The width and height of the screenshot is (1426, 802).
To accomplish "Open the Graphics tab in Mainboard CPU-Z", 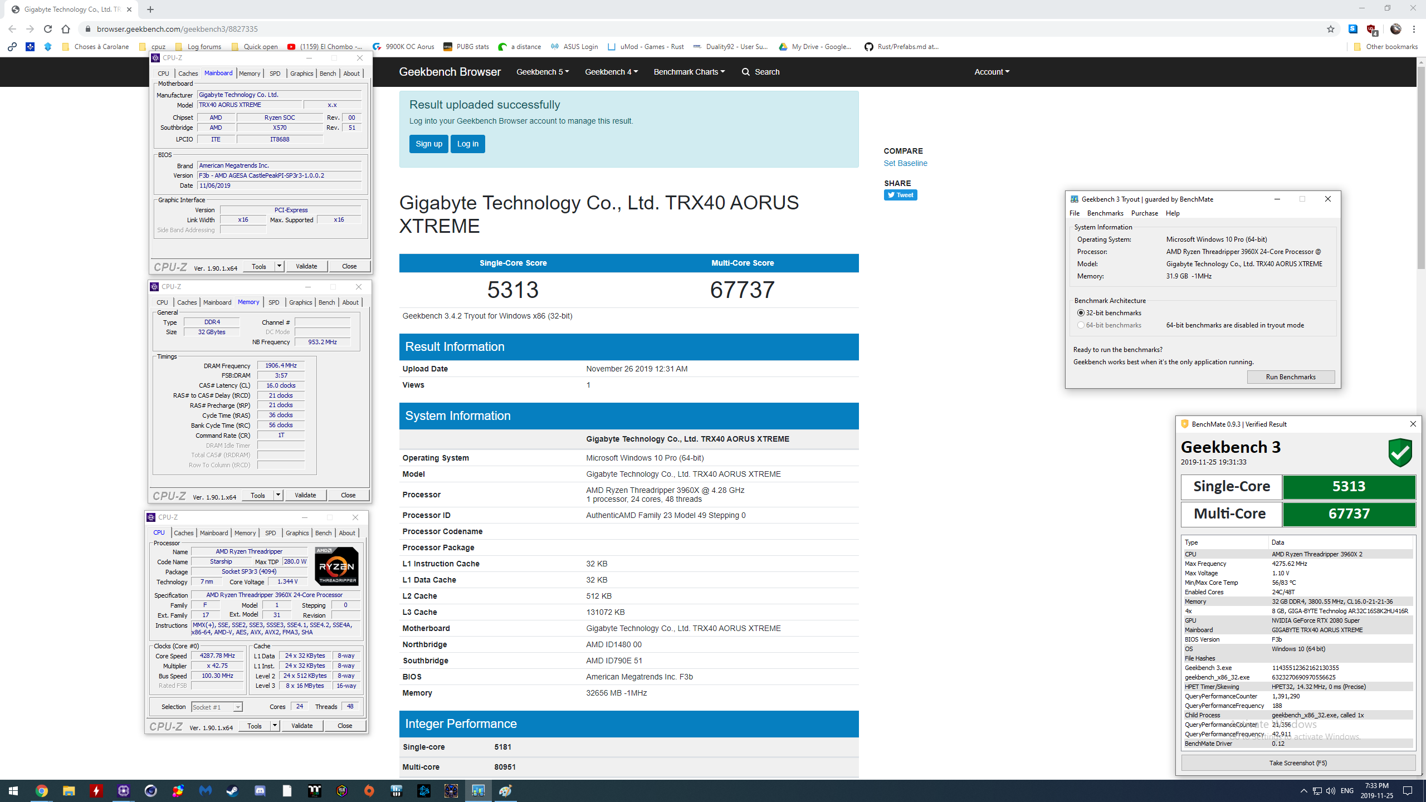I will click(301, 74).
